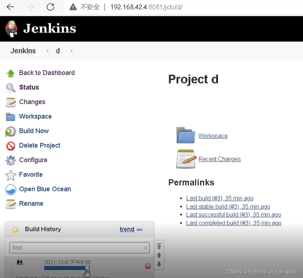Open the Workspace link in main panel

pyautogui.click(x=213, y=136)
